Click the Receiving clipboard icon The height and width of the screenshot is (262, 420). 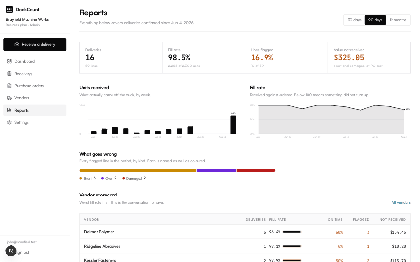pos(9,74)
